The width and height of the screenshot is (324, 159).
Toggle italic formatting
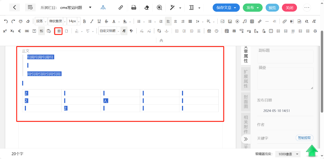point(92,21)
